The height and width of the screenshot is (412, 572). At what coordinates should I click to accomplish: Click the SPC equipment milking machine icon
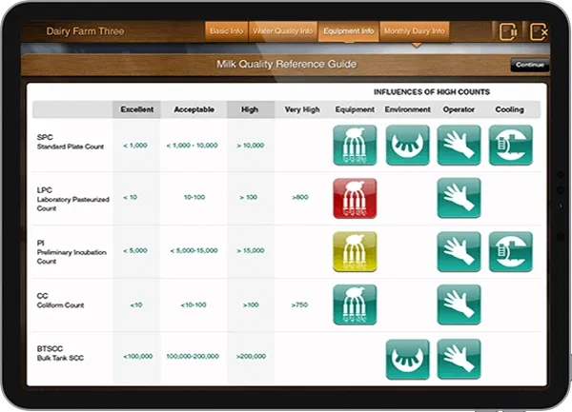coord(355,146)
